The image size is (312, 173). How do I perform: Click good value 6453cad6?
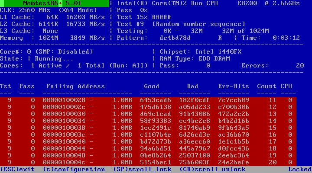coord(156,100)
